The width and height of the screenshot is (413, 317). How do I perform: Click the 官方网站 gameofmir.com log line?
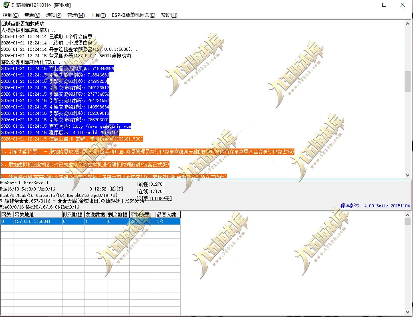66,126
